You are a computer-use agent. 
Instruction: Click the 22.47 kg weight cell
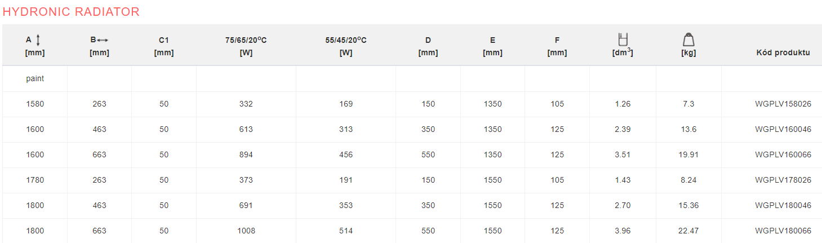coord(688,231)
